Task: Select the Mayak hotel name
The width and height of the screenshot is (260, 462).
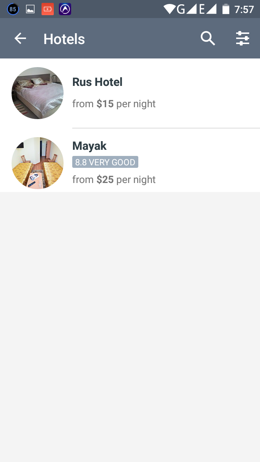Action: click(x=89, y=146)
